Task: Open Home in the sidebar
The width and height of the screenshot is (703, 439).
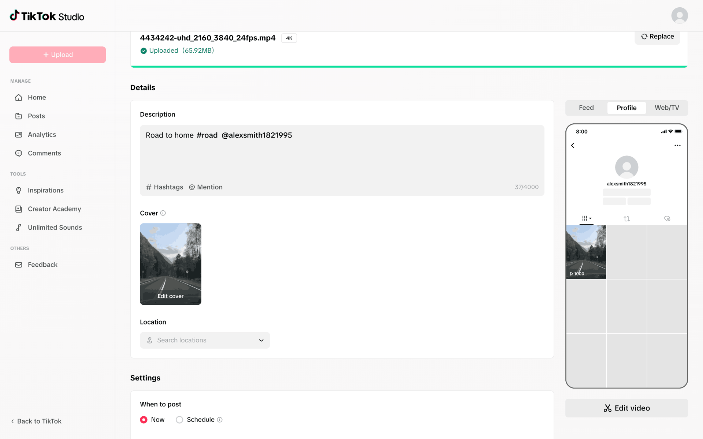Action: [57, 98]
